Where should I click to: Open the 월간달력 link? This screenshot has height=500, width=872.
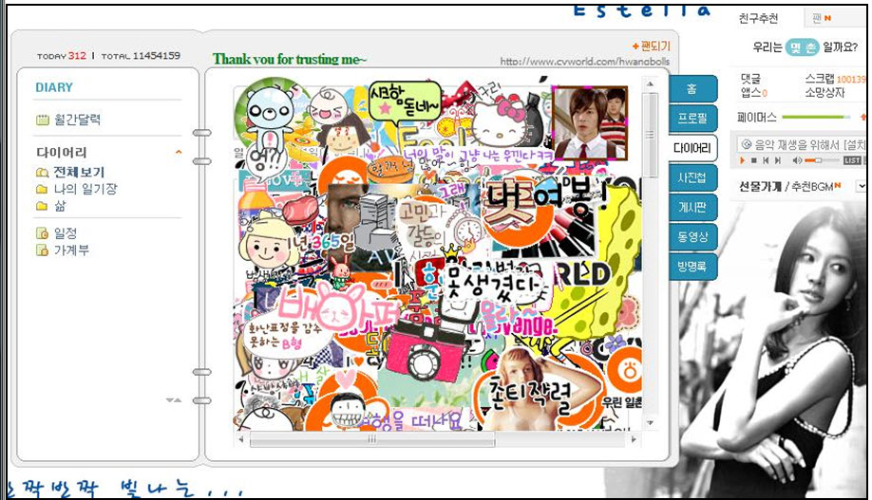coord(77,120)
